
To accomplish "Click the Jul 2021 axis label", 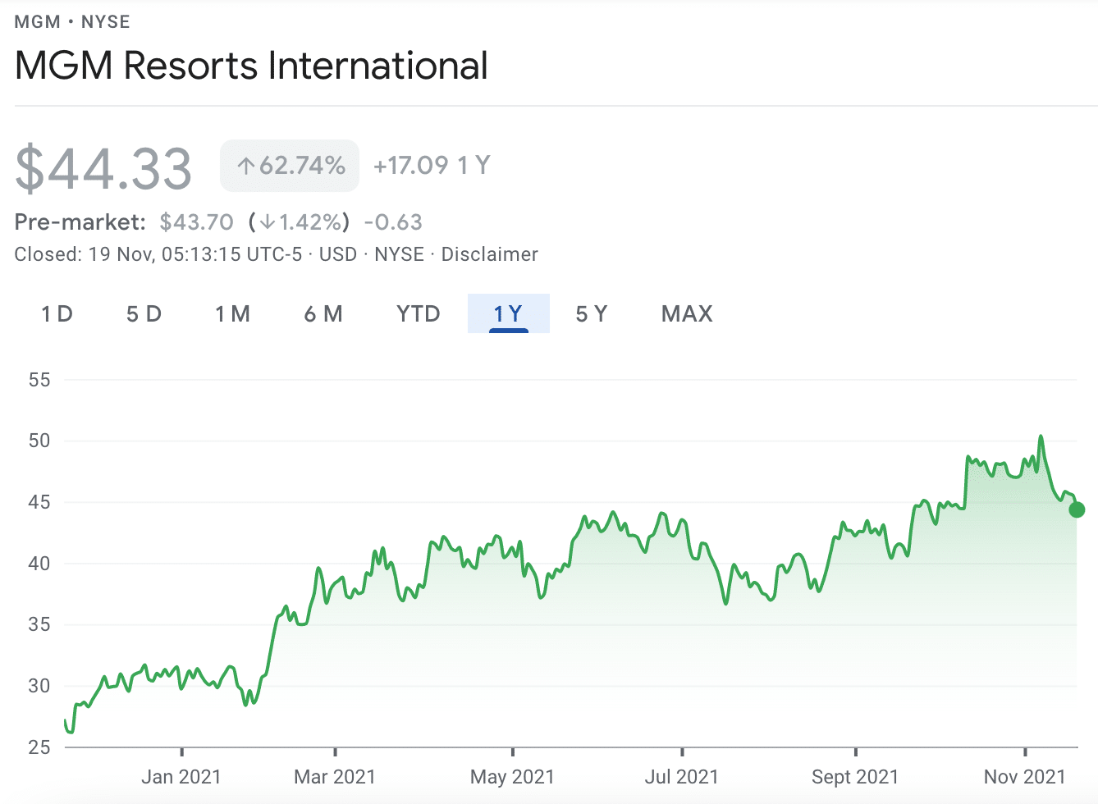I will [682, 777].
